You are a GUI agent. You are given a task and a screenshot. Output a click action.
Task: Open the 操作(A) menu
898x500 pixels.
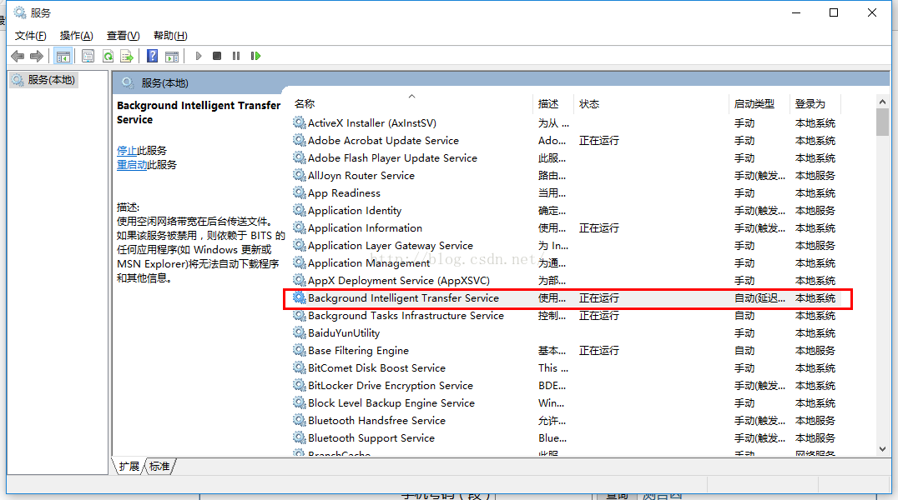click(x=76, y=36)
